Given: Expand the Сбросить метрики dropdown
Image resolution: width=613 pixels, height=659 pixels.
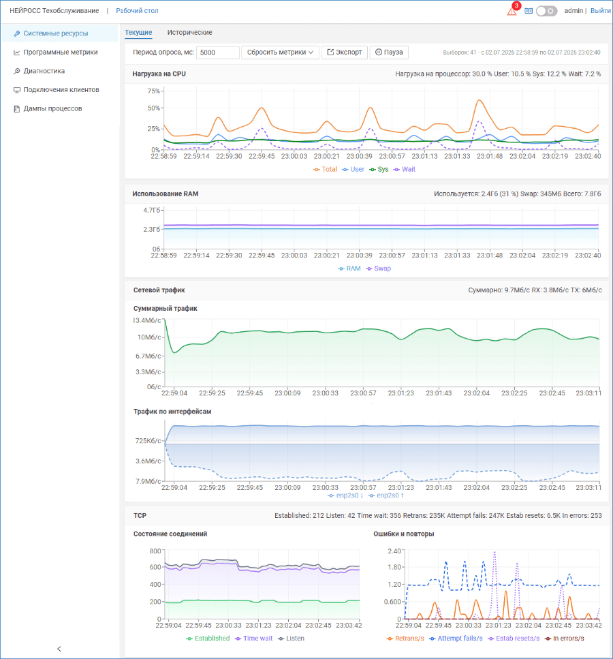Looking at the screenshot, I should pyautogui.click(x=280, y=52).
